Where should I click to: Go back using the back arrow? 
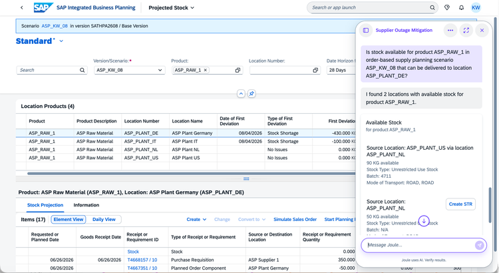[22, 7]
